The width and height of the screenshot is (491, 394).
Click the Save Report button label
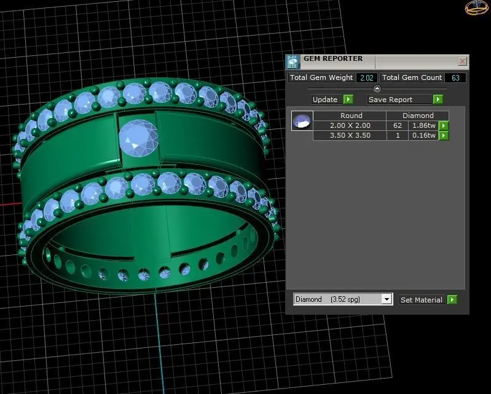click(x=390, y=100)
